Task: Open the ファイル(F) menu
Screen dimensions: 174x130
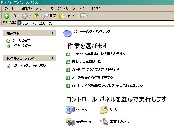Action: point(11,8)
